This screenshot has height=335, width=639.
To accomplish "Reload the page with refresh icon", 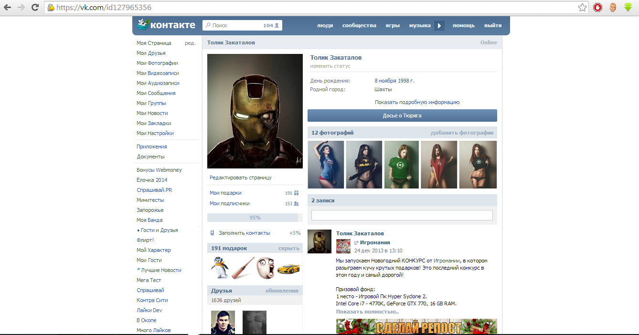I will 35,7.
